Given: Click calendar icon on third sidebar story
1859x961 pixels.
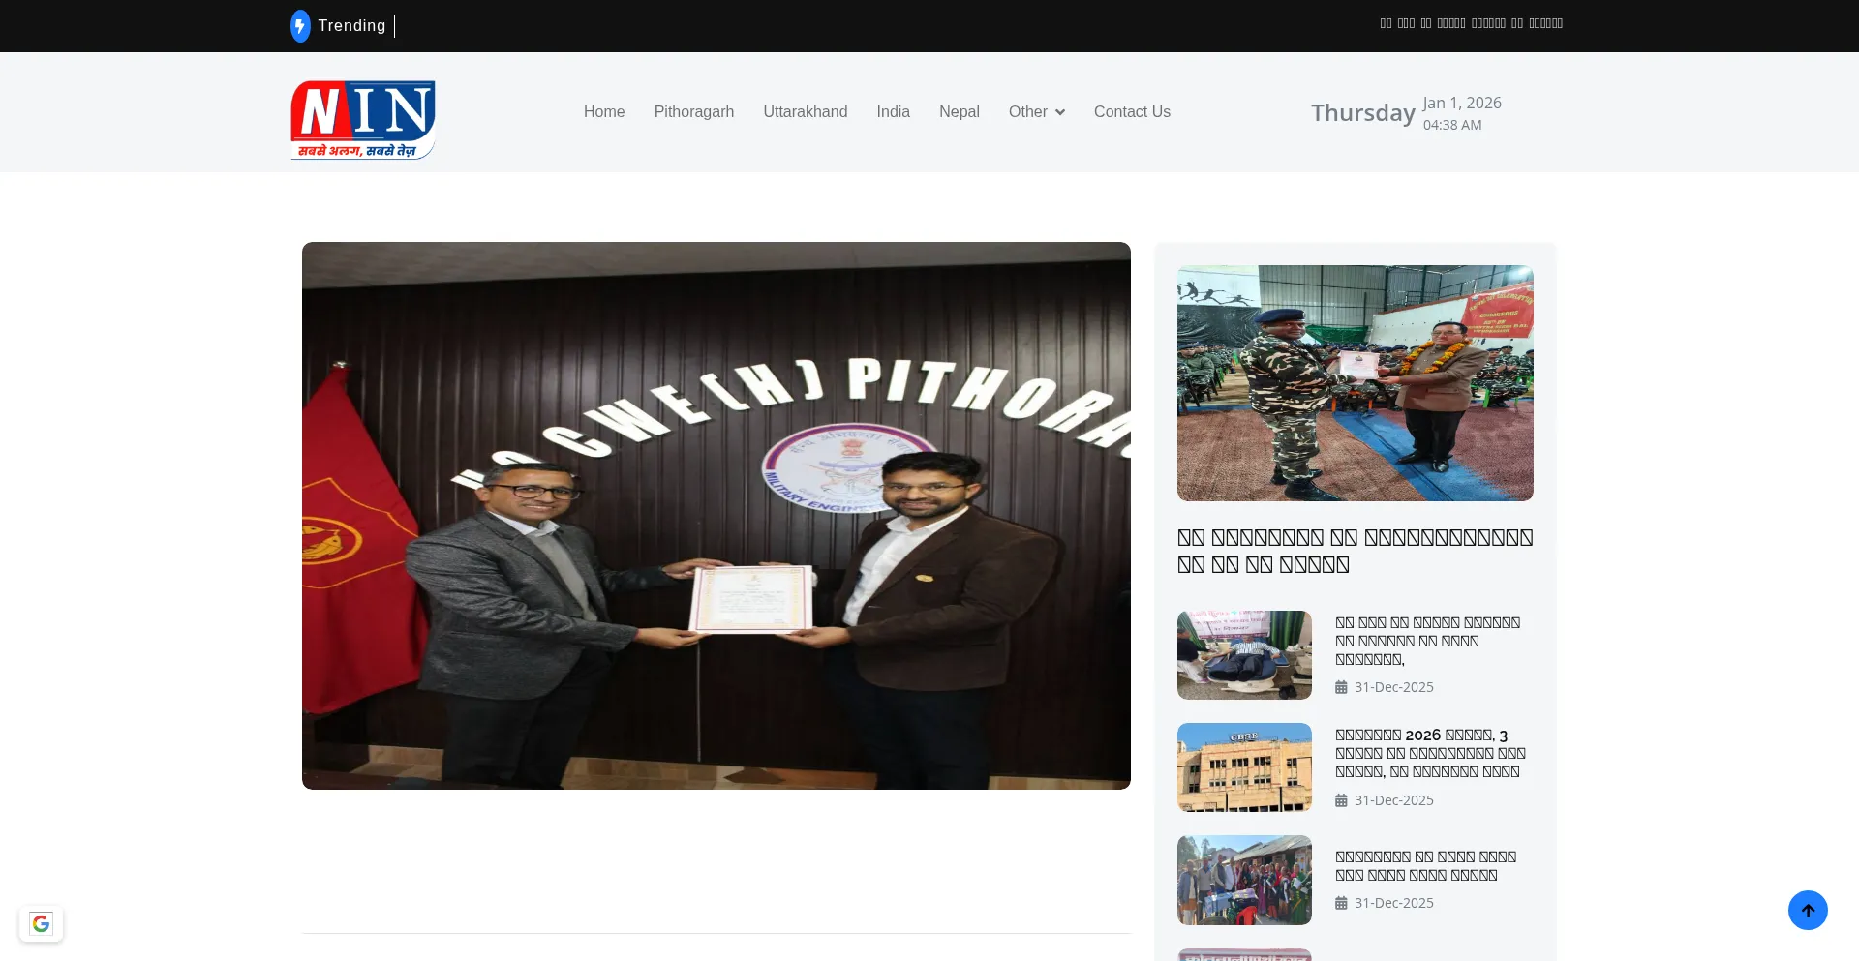Looking at the screenshot, I should pos(1341,902).
